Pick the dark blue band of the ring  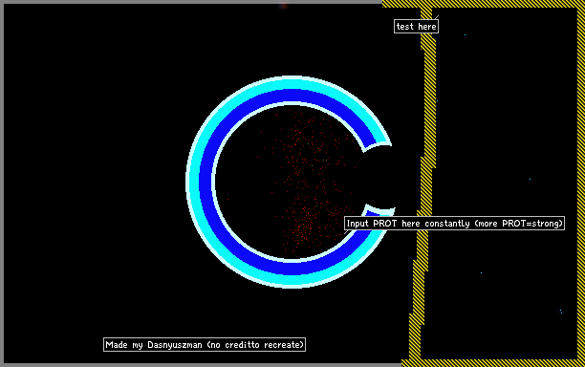tap(206, 182)
